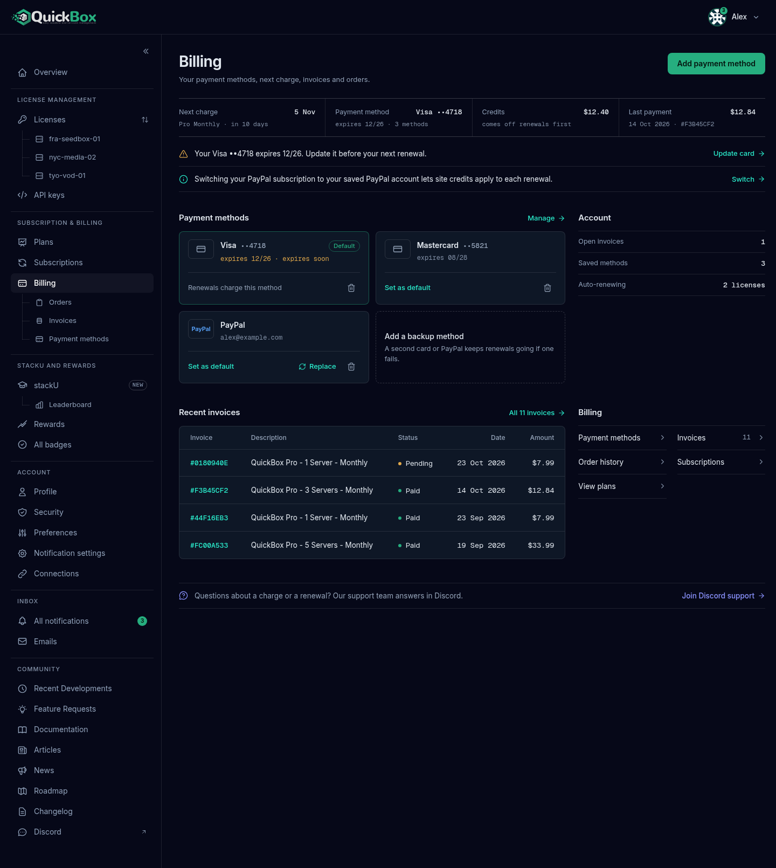Open invoice #FC00A533
This screenshot has width=776, height=868.
[209, 546]
